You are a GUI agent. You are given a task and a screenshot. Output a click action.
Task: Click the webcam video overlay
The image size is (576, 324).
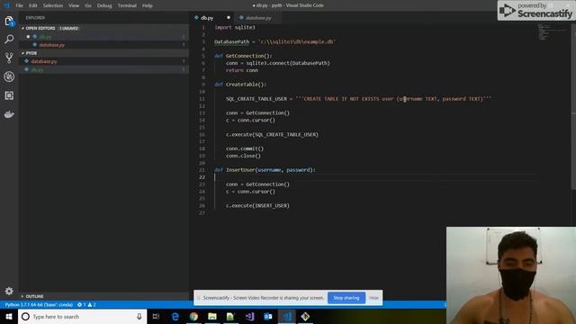pyautogui.click(x=511, y=275)
